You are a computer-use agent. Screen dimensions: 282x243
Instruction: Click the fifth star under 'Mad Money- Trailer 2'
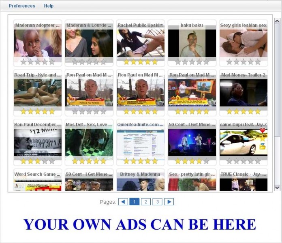click(258, 112)
